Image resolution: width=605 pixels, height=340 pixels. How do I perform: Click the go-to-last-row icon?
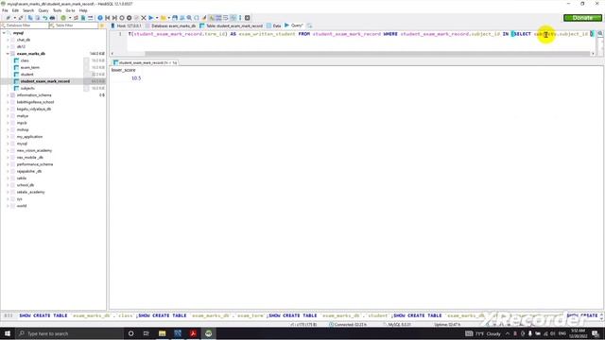click(114, 18)
